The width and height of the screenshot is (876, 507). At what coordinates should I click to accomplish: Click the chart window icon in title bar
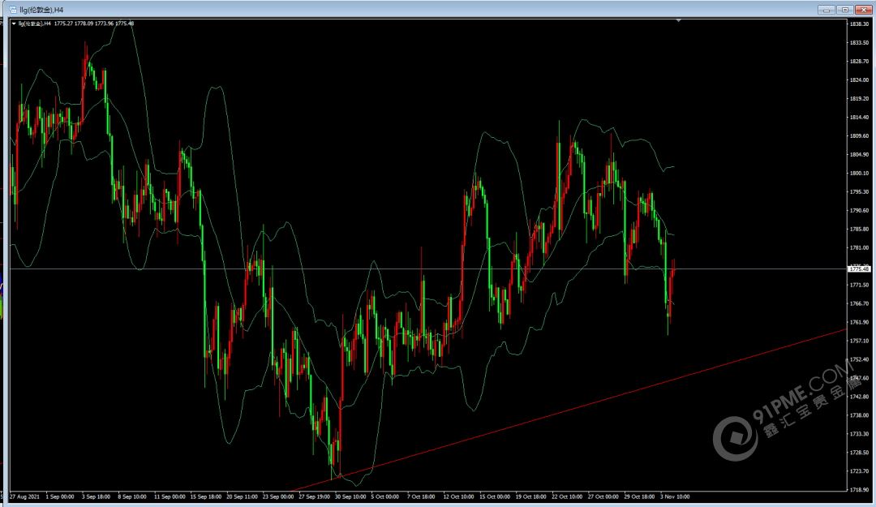click(x=13, y=10)
